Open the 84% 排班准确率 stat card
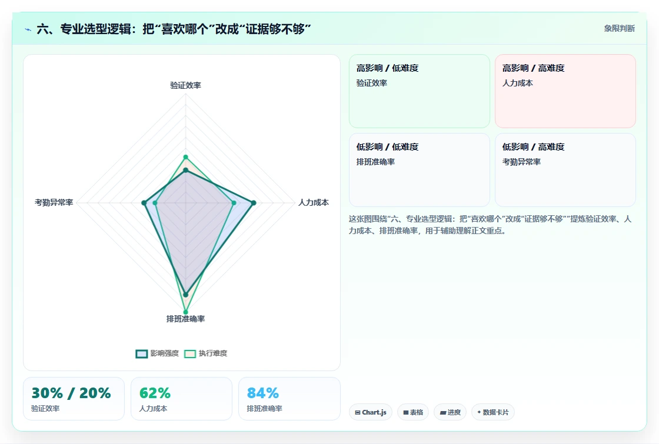This screenshot has width=659, height=444. [x=289, y=399]
